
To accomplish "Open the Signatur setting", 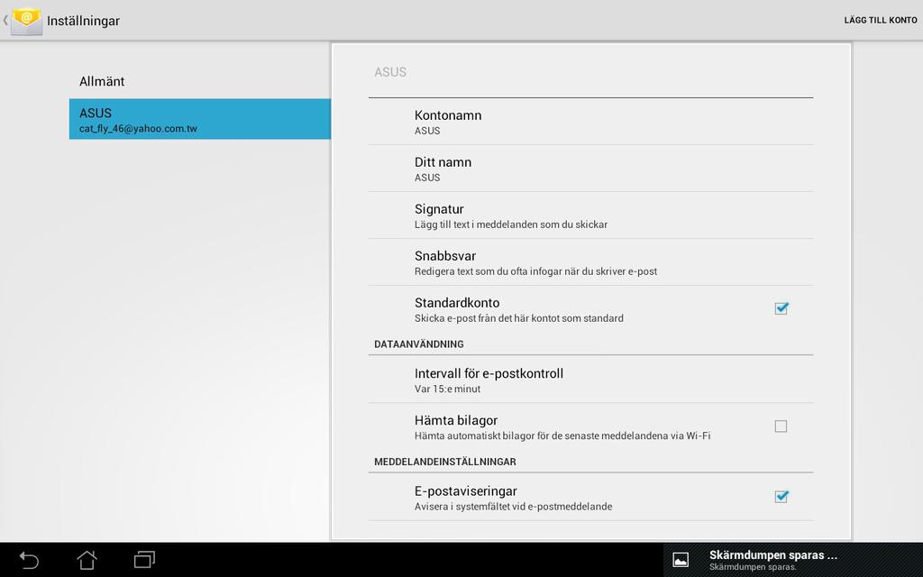I will (x=590, y=215).
